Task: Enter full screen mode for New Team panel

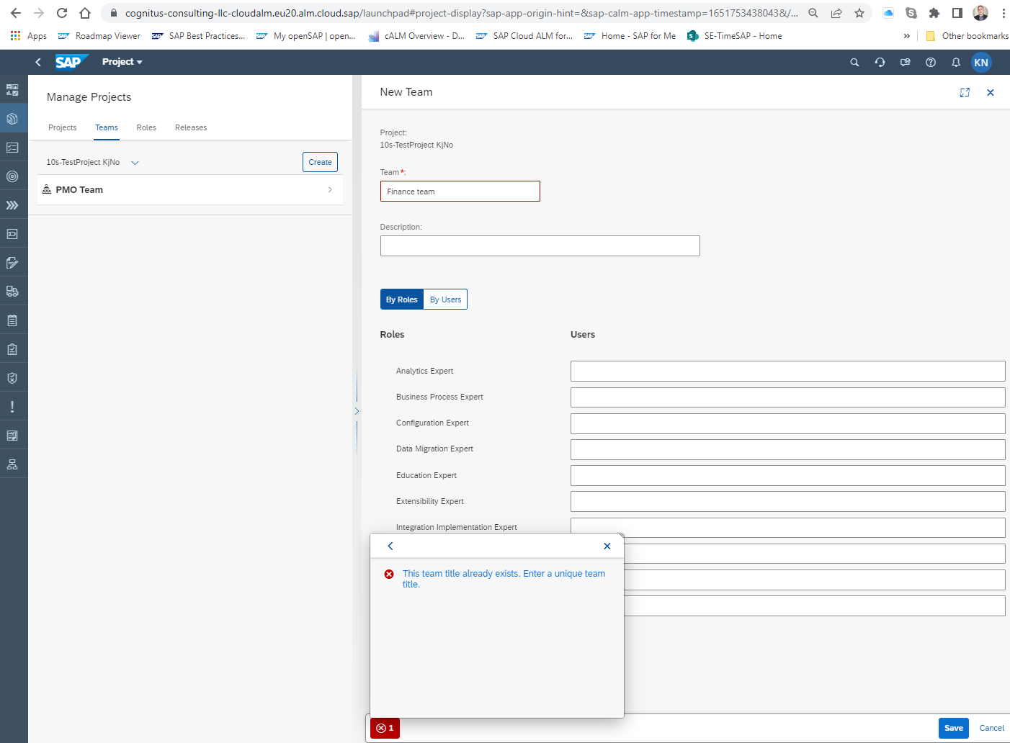Action: coord(965,93)
